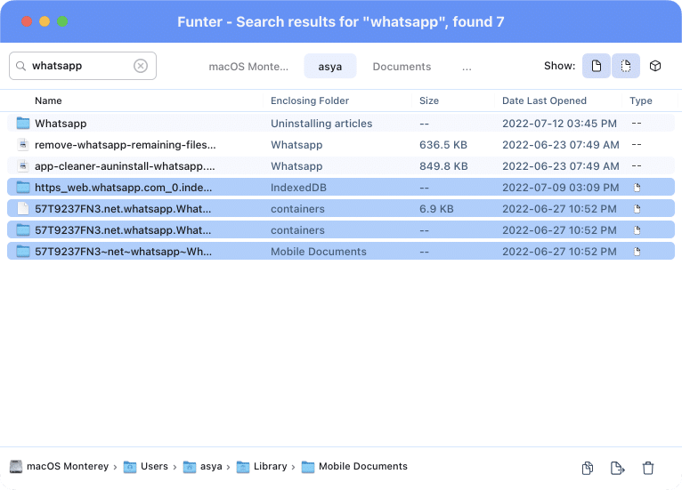Click in whatsapp search input

[81, 66]
